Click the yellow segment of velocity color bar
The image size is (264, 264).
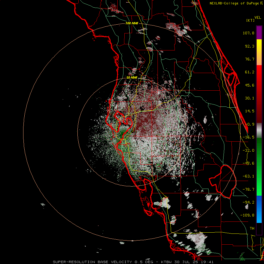259,52
